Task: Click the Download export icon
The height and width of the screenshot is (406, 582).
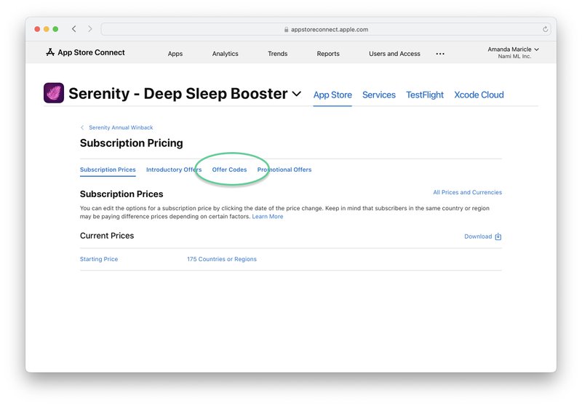Action: 498,236
